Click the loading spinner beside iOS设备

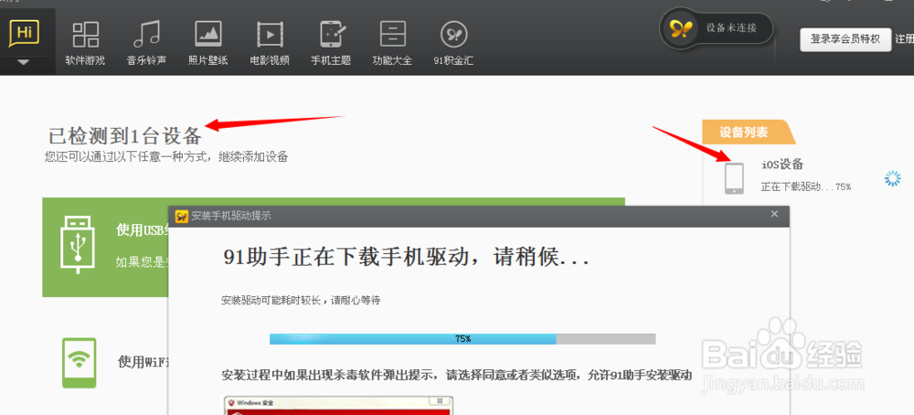892,178
